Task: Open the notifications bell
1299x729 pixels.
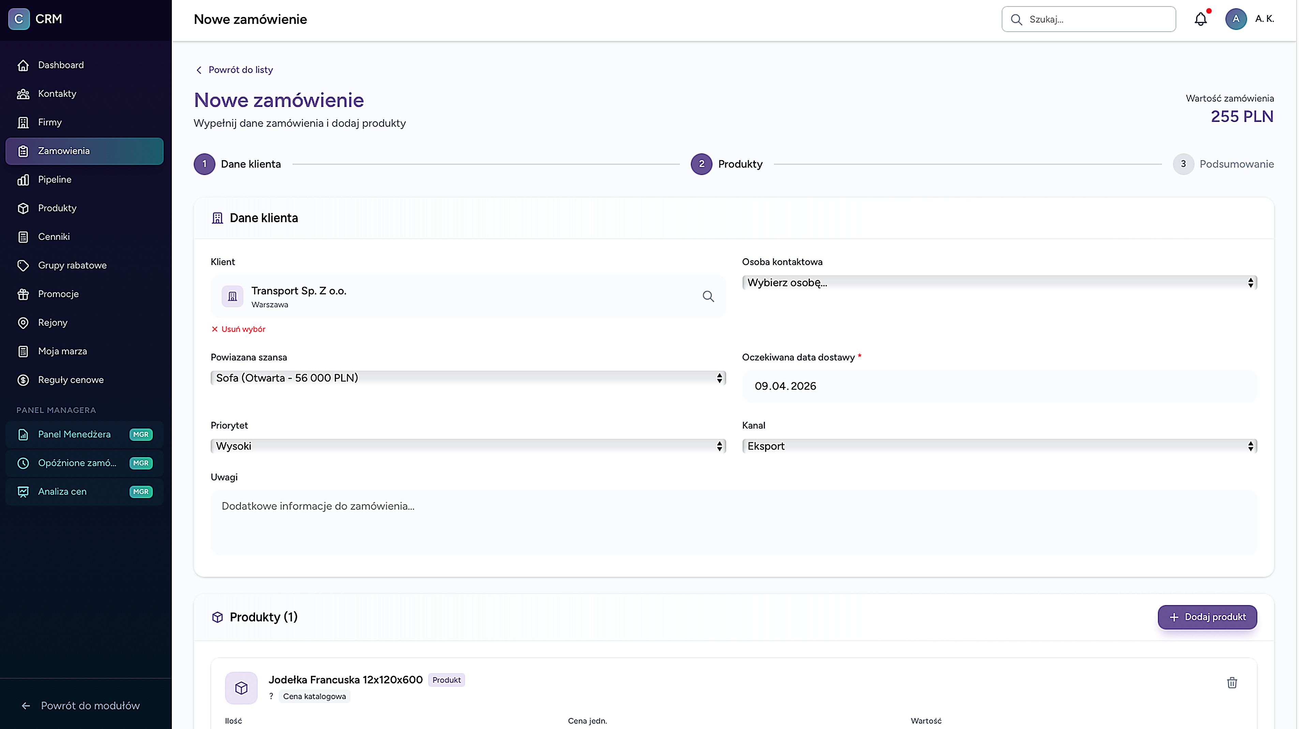Action: [x=1201, y=19]
